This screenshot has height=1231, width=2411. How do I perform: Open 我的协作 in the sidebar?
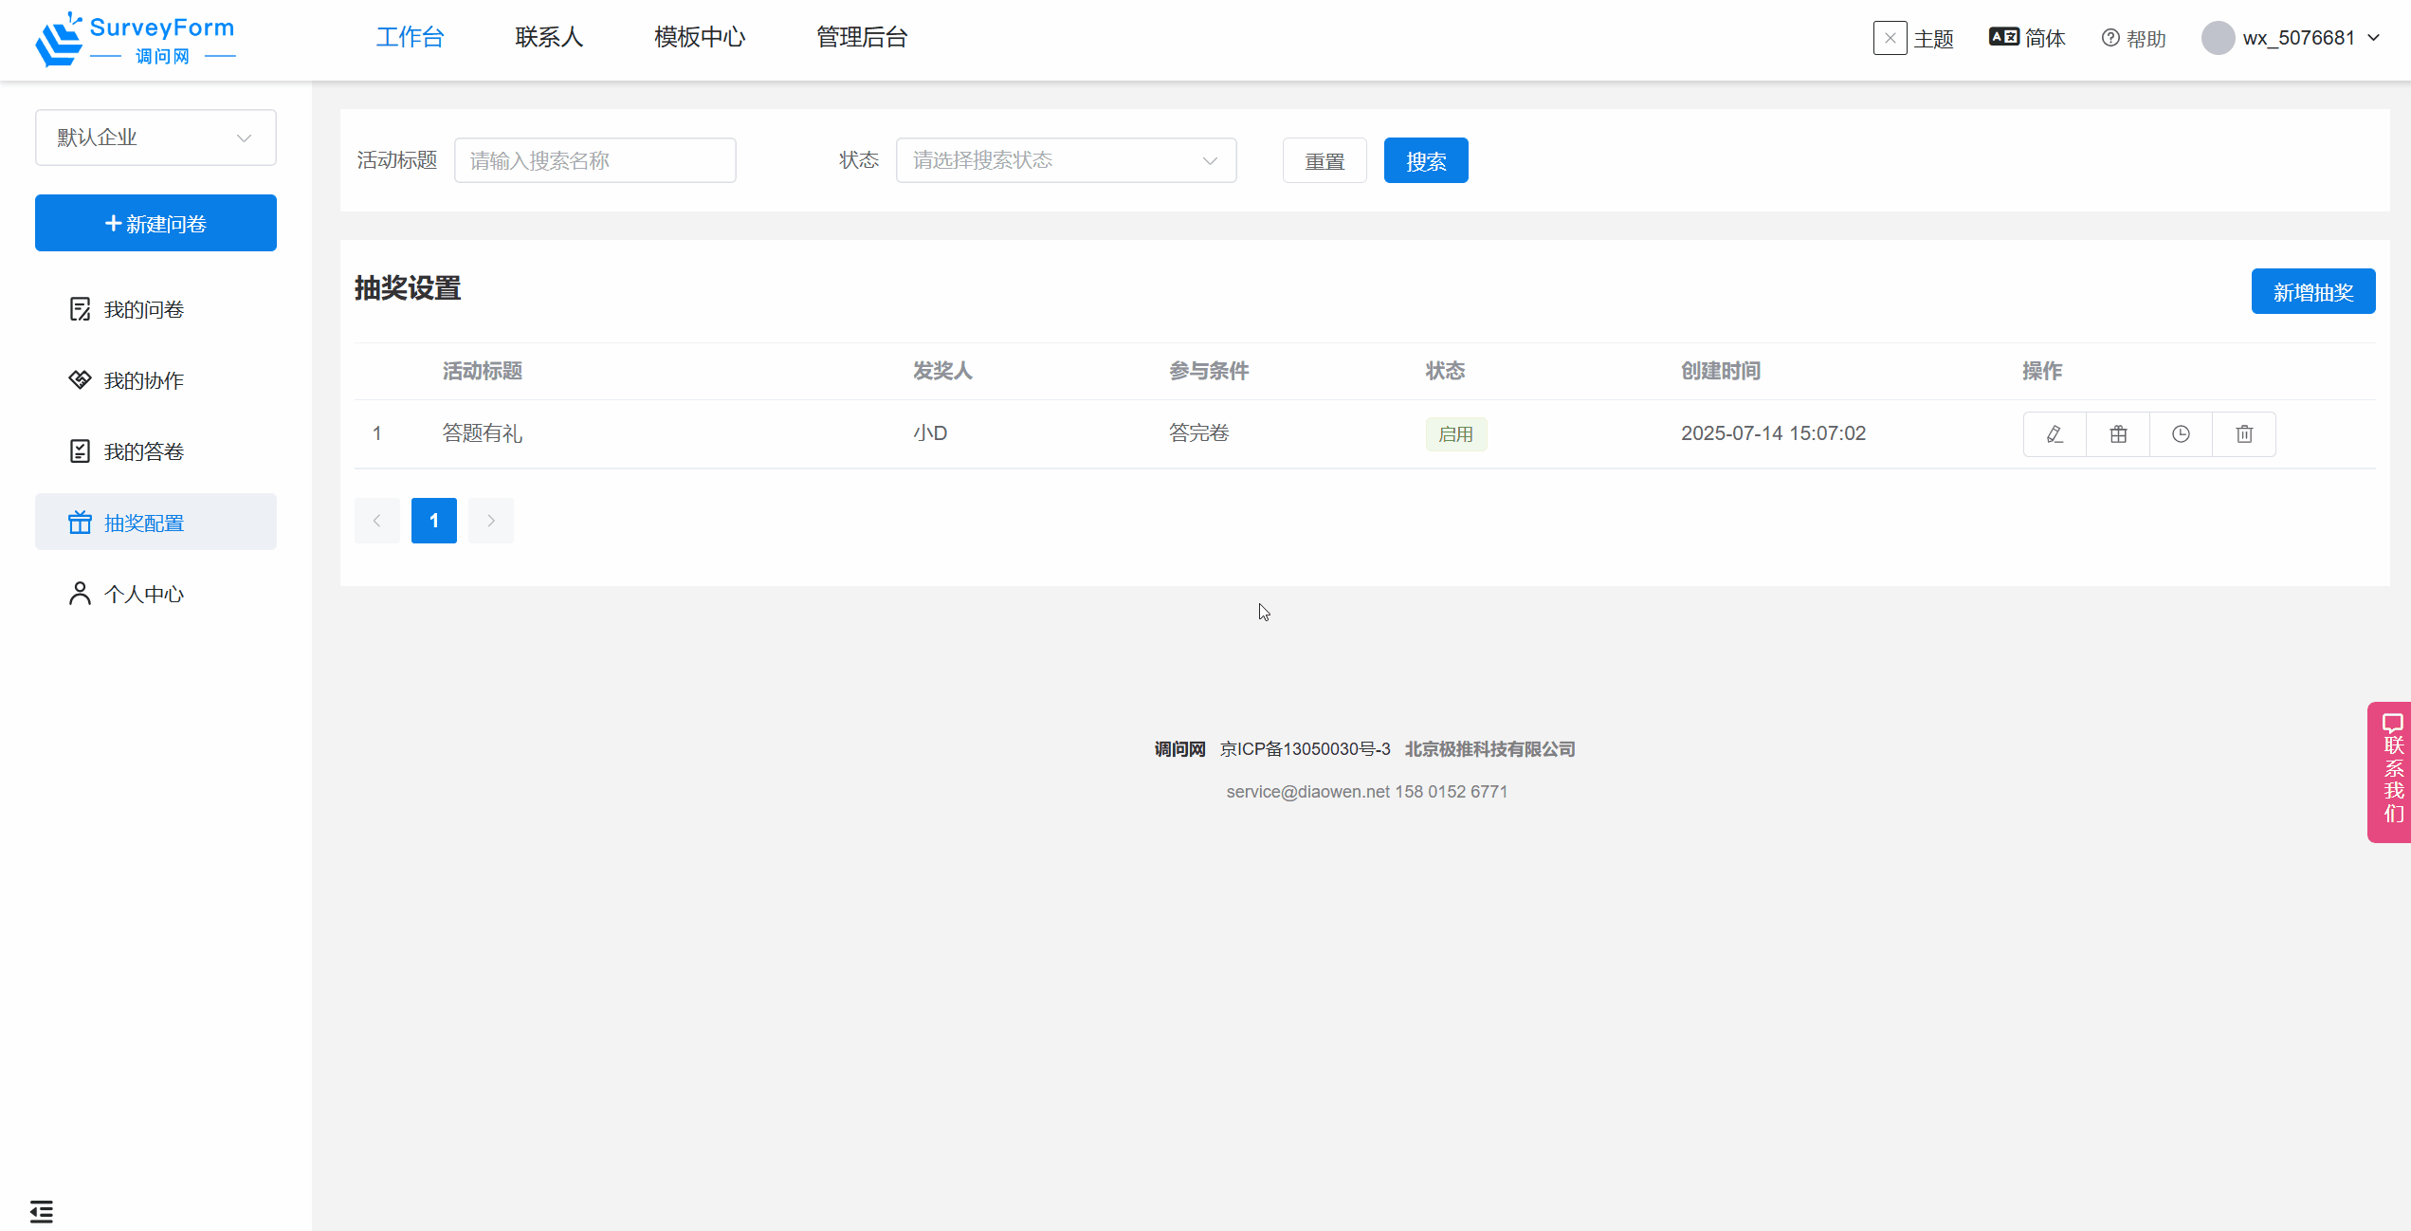point(143,380)
